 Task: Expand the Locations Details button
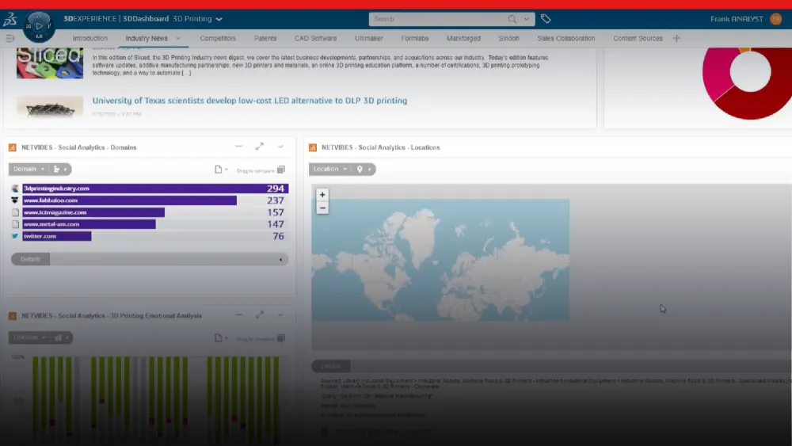click(x=331, y=366)
